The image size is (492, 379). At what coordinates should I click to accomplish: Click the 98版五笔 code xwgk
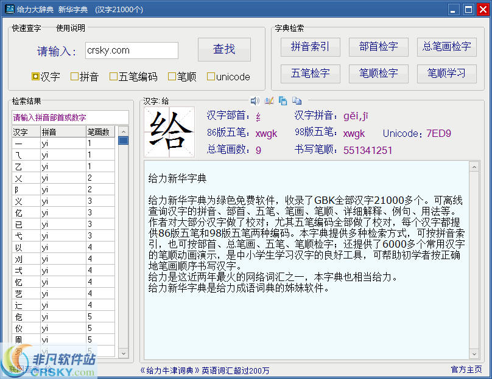pyautogui.click(x=354, y=134)
